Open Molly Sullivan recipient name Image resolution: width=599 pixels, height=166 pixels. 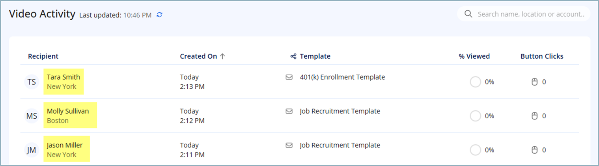[x=68, y=111]
